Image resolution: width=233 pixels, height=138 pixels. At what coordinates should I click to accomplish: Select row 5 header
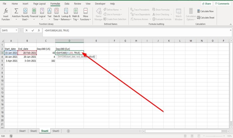(2, 61)
